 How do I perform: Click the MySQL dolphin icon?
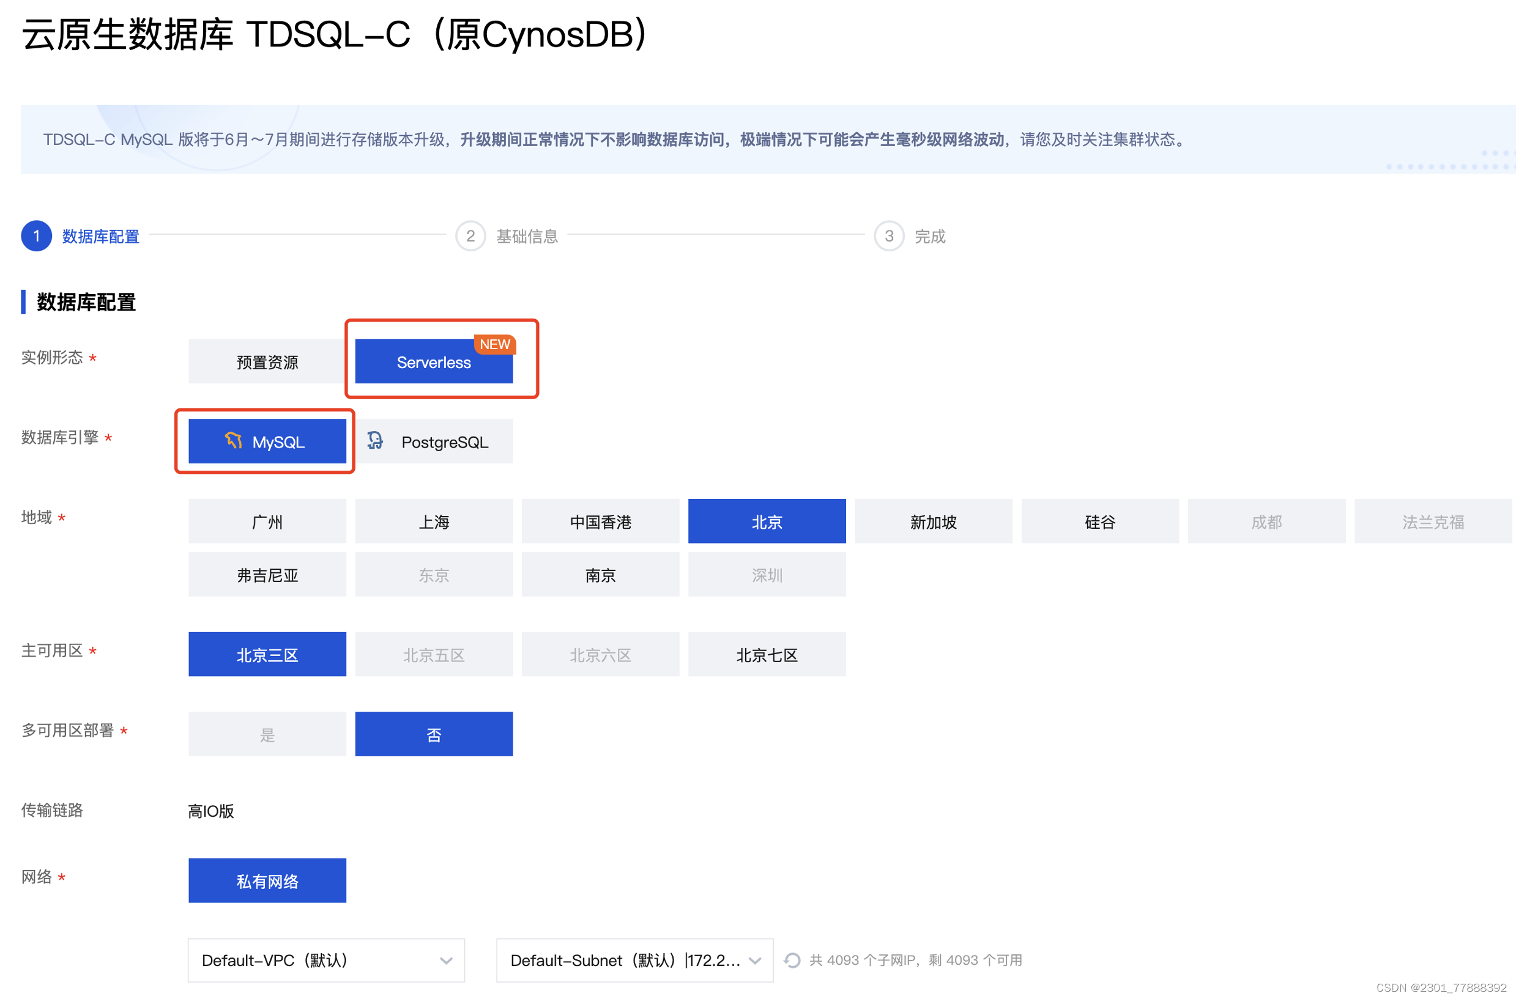point(233,440)
